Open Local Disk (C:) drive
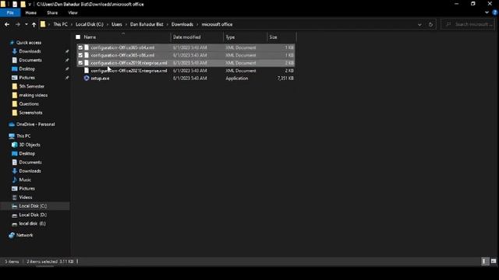This screenshot has width=499, height=280. tap(33, 206)
